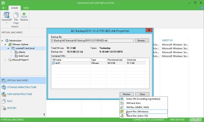Click the FREE EDITION status bar text
This screenshot has height=122, width=204.
point(177,120)
